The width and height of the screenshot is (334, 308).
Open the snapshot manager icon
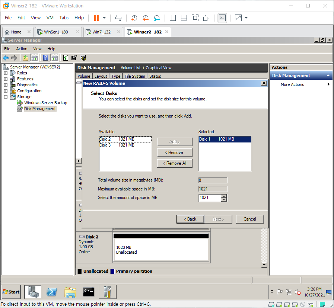pyautogui.click(x=157, y=18)
